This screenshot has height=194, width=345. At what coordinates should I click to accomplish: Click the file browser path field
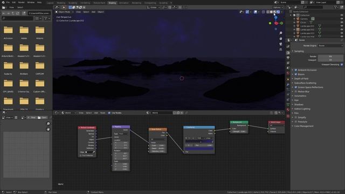pos(39,13)
